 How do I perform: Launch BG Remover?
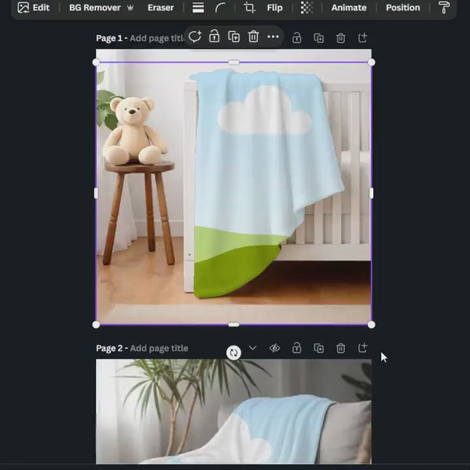101,7
